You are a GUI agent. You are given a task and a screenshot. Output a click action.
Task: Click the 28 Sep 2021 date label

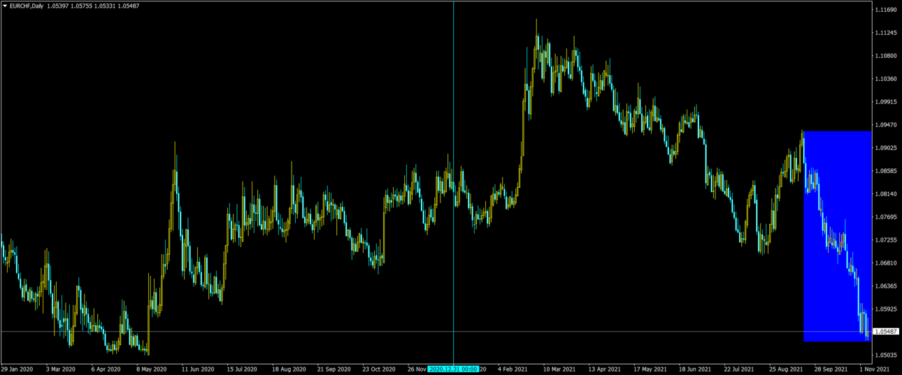tap(830, 369)
